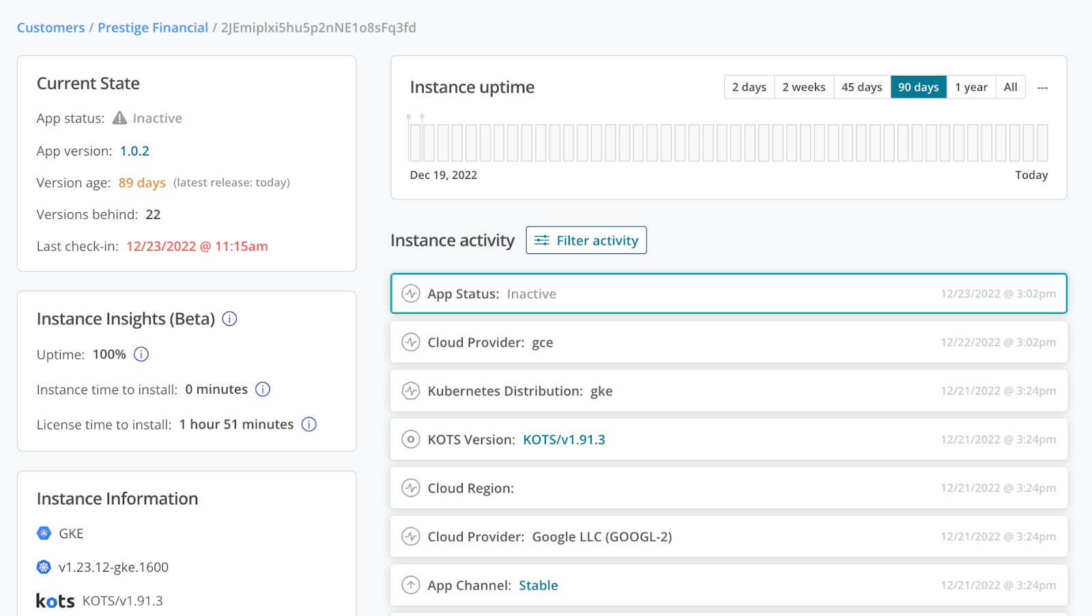Click the upload arrow icon on App Channel row
Screen dimensions: 1092x616
click(411, 585)
